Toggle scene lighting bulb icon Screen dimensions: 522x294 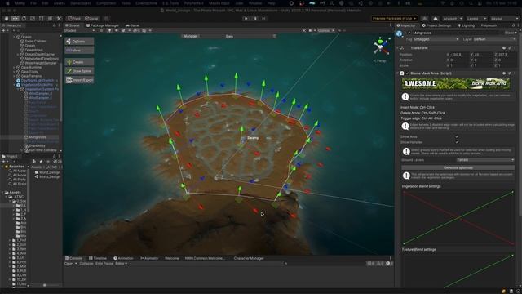[x=109, y=30]
